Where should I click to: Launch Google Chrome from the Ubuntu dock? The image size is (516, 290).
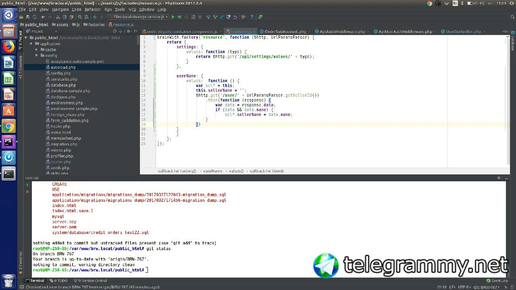(x=8, y=126)
